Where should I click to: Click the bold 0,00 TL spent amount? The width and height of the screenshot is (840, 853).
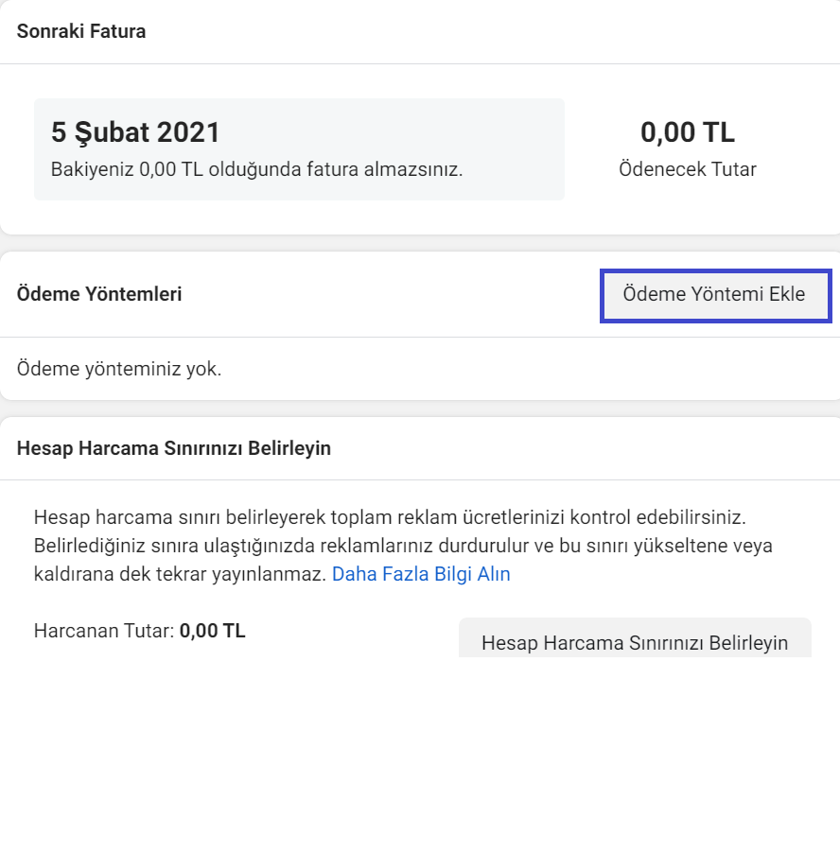point(213,632)
